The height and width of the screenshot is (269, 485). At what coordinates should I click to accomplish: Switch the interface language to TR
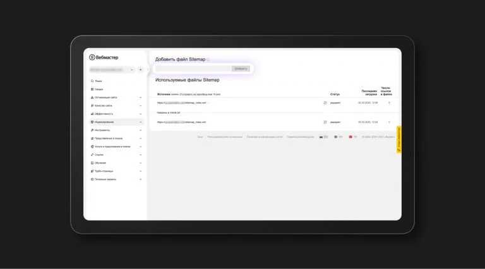click(353, 136)
